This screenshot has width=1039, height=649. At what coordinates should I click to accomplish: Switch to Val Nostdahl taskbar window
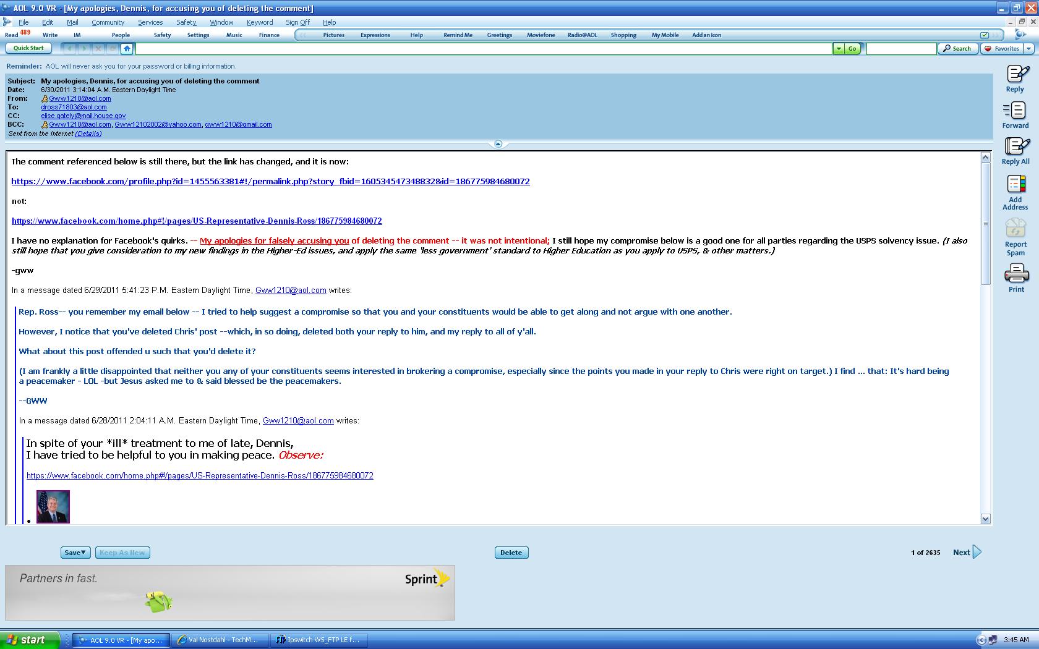221,640
